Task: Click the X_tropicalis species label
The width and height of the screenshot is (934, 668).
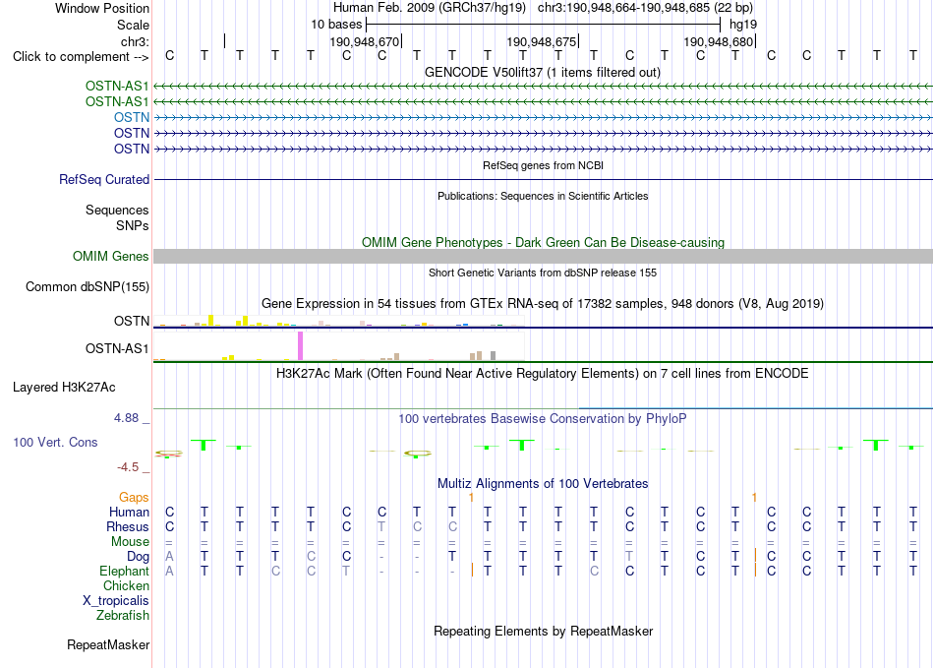Action: coord(116,601)
